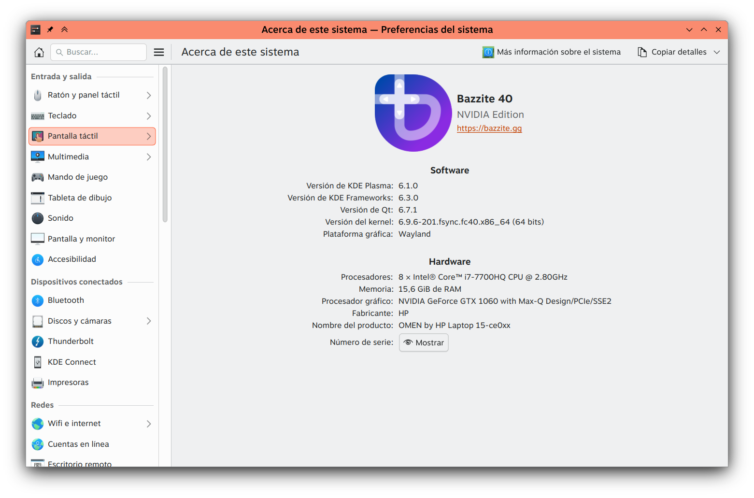This screenshot has height=498, width=754.
Task: Expand the Teclado chevron
Action: [x=149, y=116]
